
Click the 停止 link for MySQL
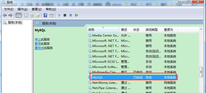[38, 39]
